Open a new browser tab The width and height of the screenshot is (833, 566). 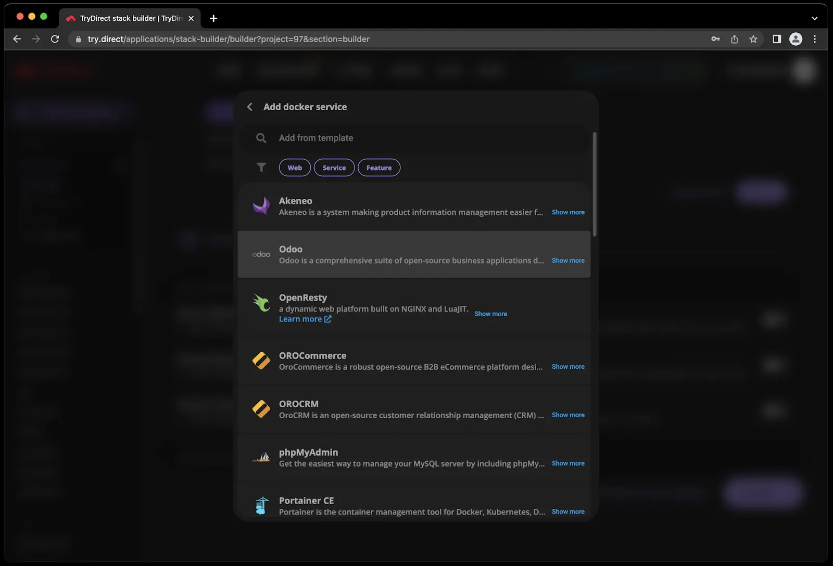[213, 18]
